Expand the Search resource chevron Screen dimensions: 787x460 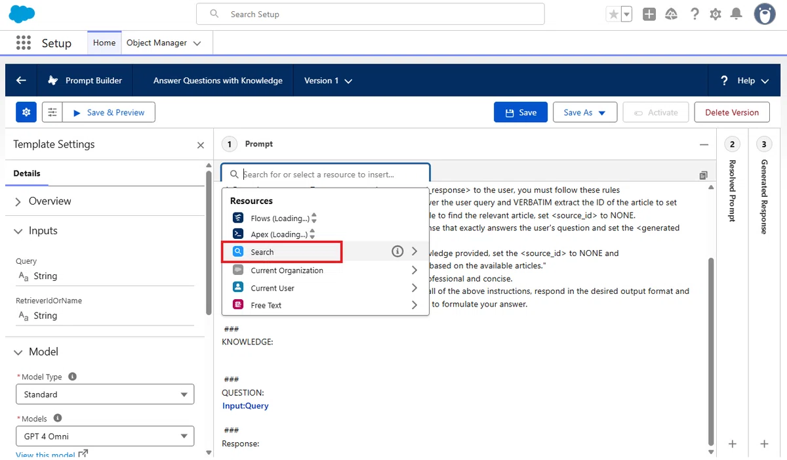click(414, 251)
